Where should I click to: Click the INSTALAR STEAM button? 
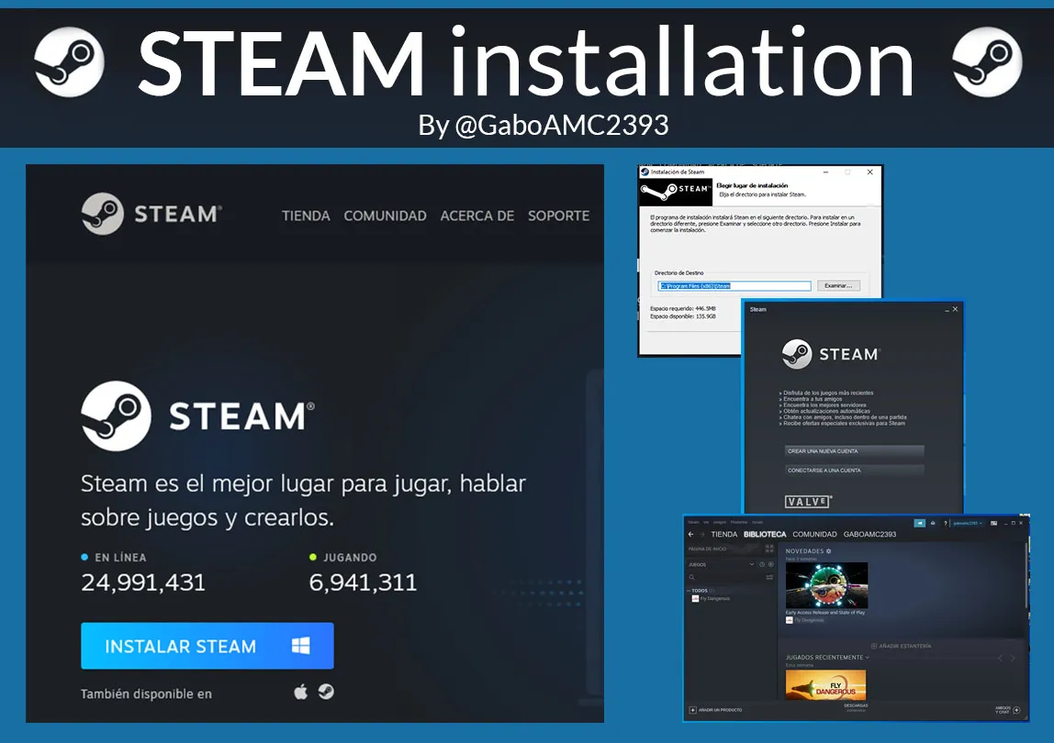tap(207, 646)
